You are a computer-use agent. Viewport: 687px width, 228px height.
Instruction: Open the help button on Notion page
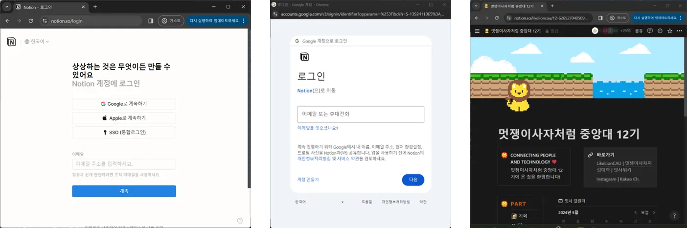[x=674, y=215]
